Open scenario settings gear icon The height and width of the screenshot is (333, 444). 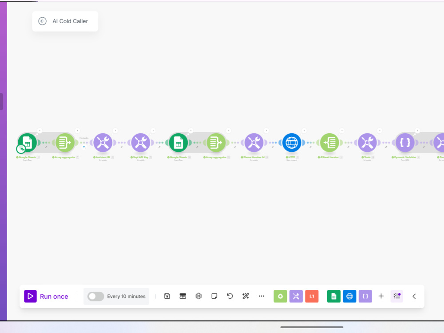click(x=198, y=296)
